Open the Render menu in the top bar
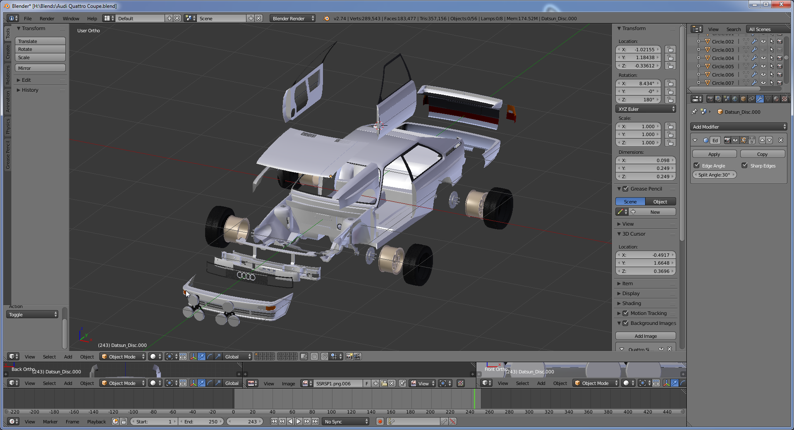This screenshot has height=430, width=794. click(x=47, y=19)
